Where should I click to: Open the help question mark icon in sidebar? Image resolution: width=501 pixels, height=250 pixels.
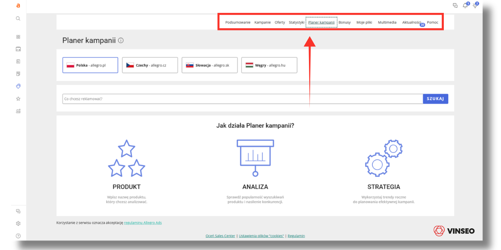pos(18,236)
